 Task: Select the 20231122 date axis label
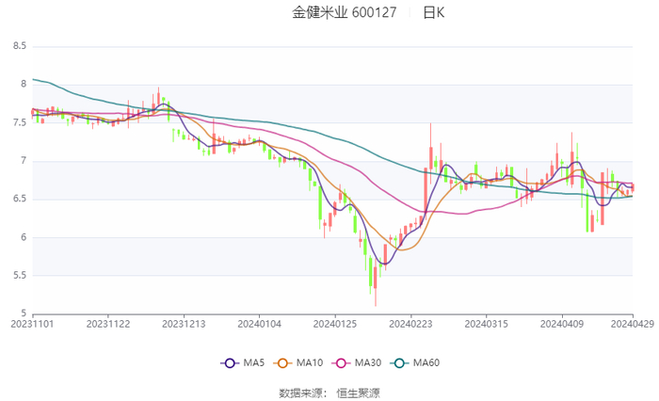108,324
